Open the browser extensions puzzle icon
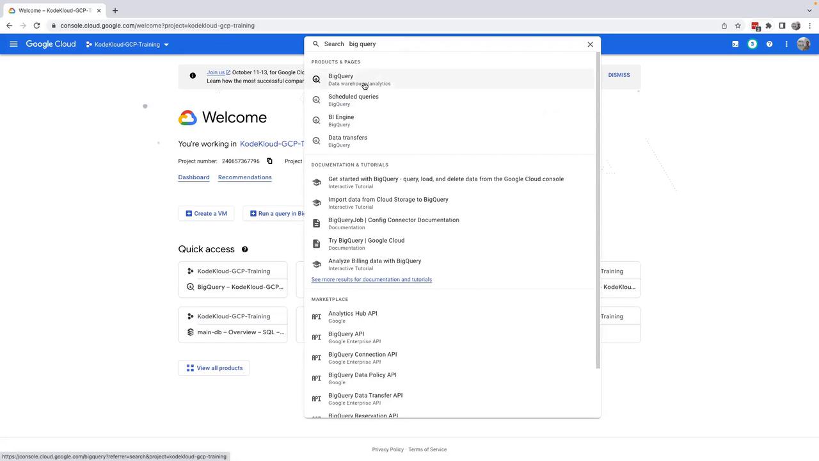The image size is (819, 461). tap(768, 26)
